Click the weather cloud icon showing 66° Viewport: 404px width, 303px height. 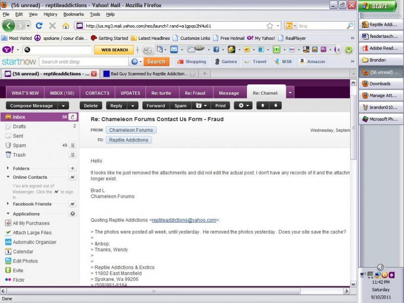click(196, 48)
